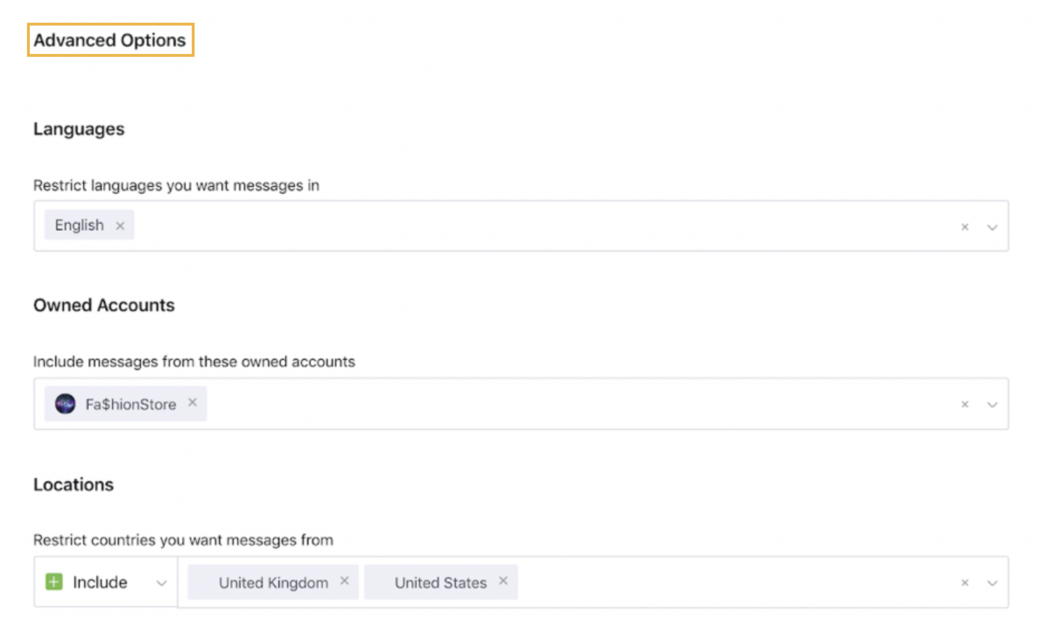Click 'Restrict languages you want messages in'
The width and height of the screenshot is (1064, 631).
pos(176,185)
